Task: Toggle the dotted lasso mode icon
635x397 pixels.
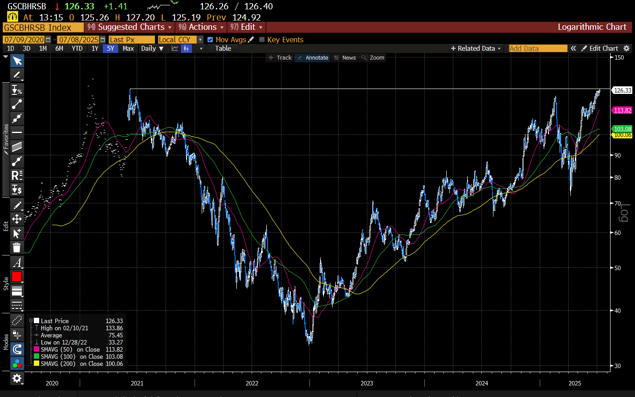Action: coord(17,320)
